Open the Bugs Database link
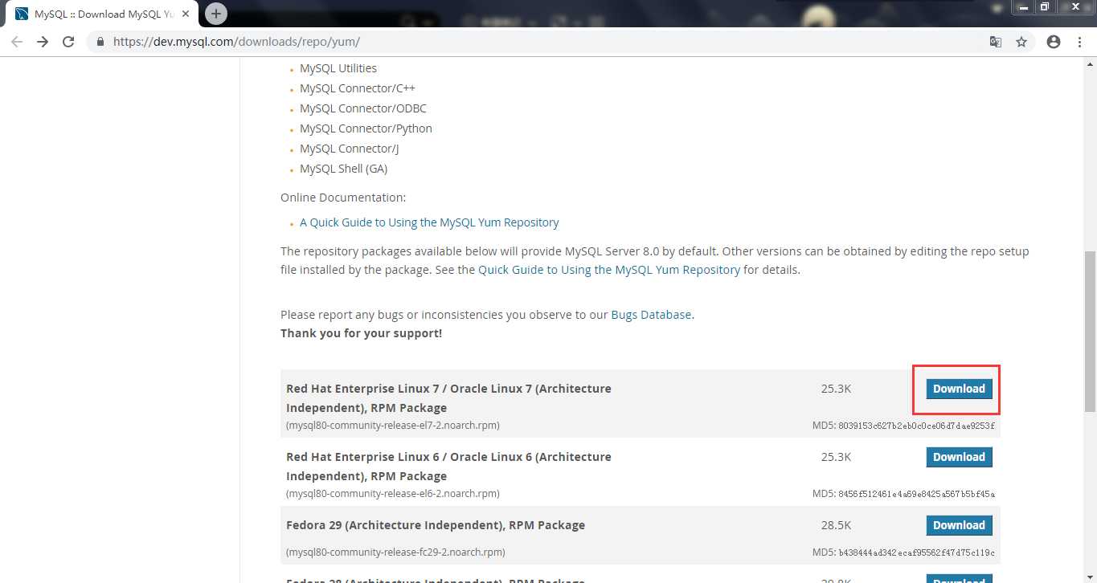The image size is (1097, 583). coord(651,315)
